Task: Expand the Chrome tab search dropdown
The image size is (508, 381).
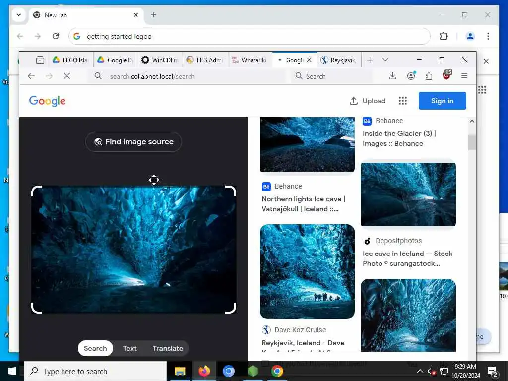Action: click(19, 15)
